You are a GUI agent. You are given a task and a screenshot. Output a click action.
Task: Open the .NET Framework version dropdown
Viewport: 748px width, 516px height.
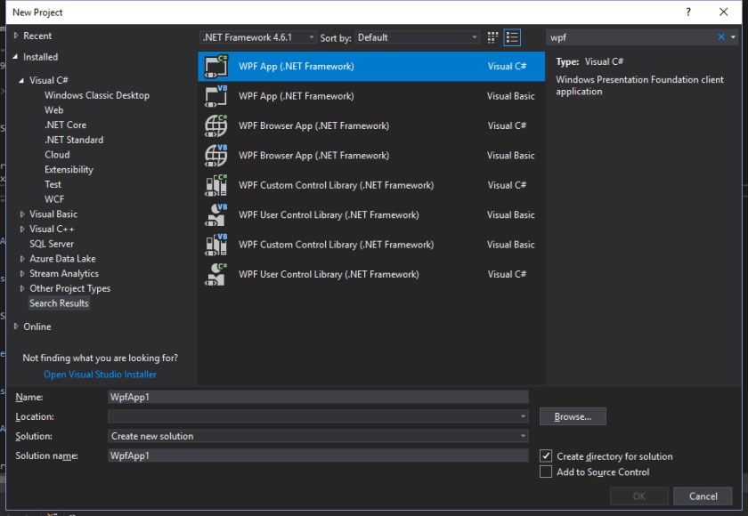click(x=258, y=37)
